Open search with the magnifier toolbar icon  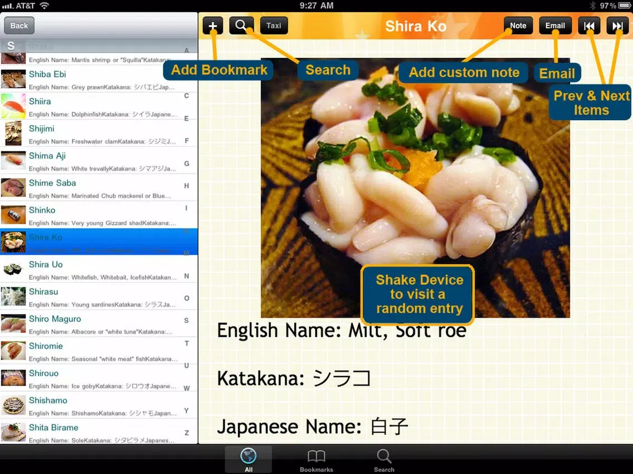point(241,26)
